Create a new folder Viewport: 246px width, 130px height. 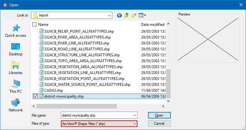134,15
